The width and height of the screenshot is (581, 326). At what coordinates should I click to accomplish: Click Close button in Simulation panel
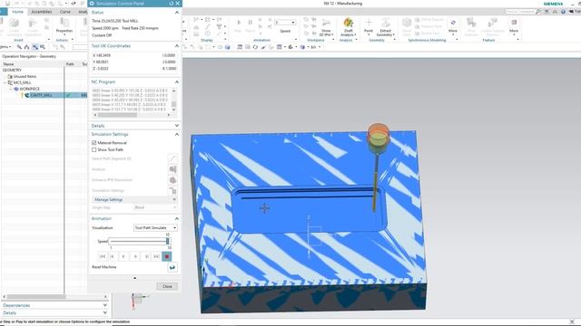click(x=167, y=286)
